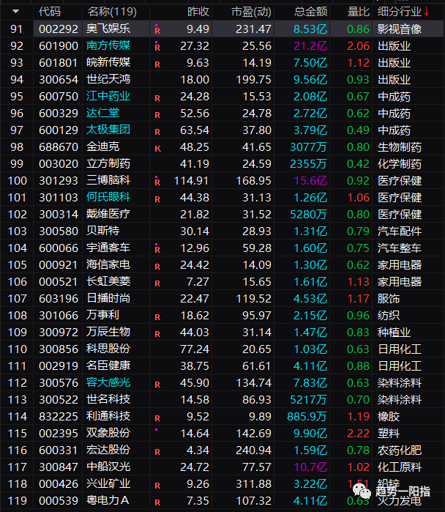
Task: Sort by 总金额 column header
Action: 310,12
